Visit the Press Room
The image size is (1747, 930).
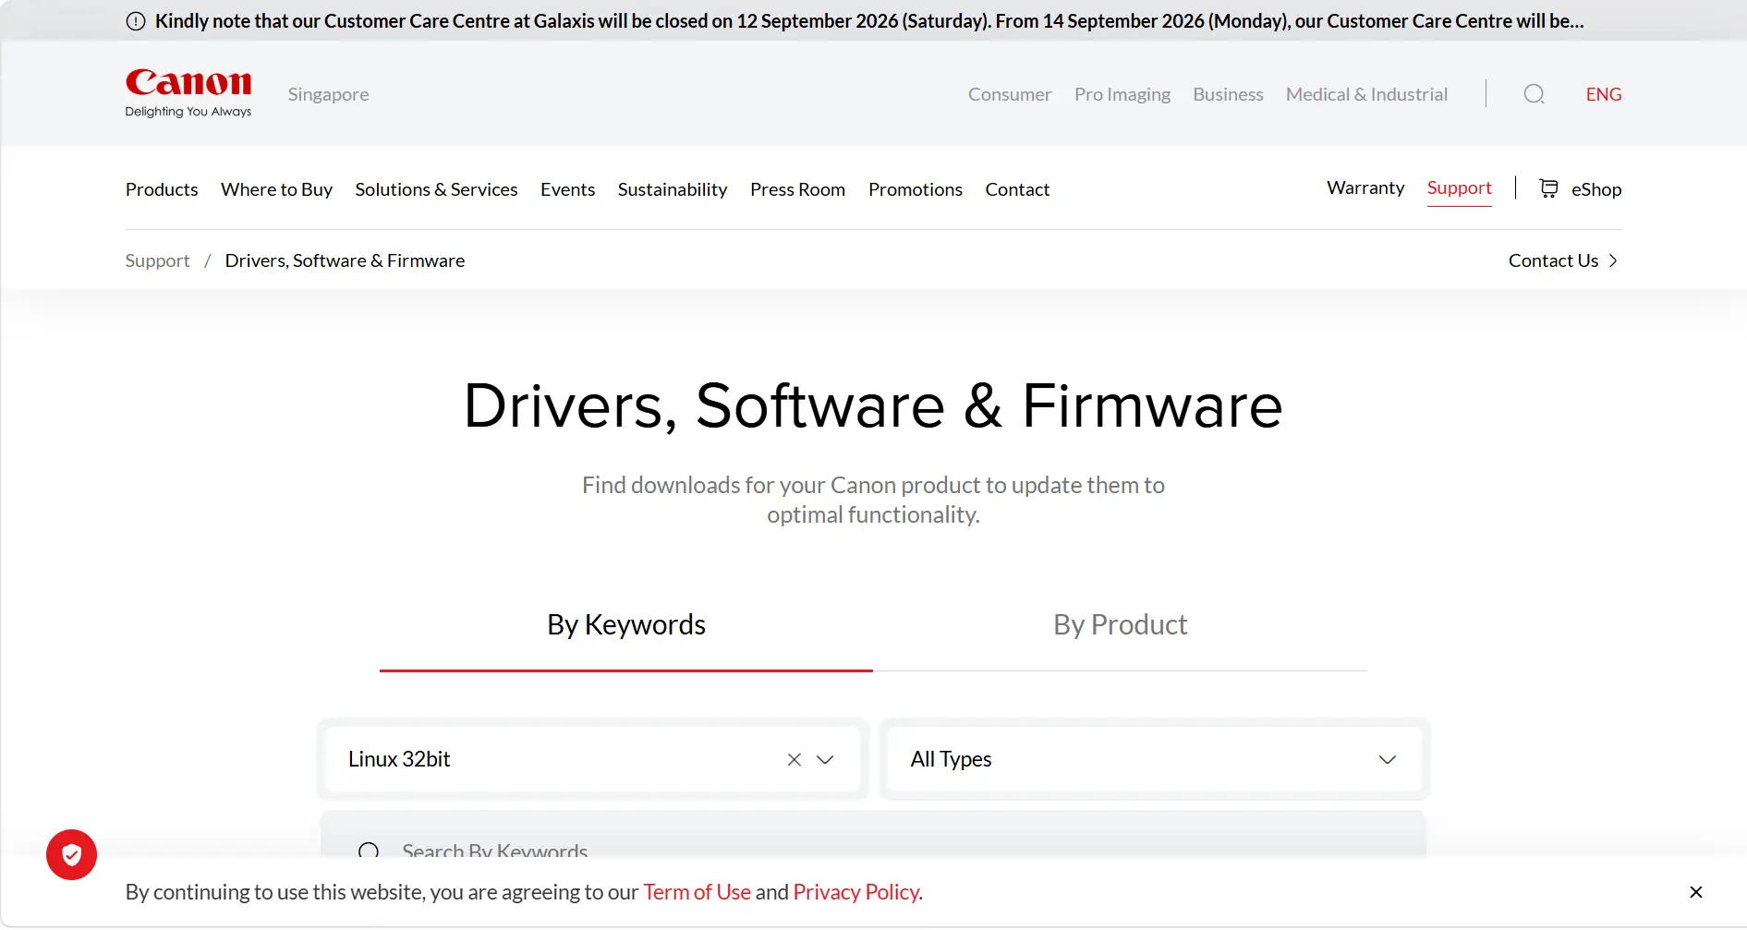pyautogui.click(x=797, y=189)
